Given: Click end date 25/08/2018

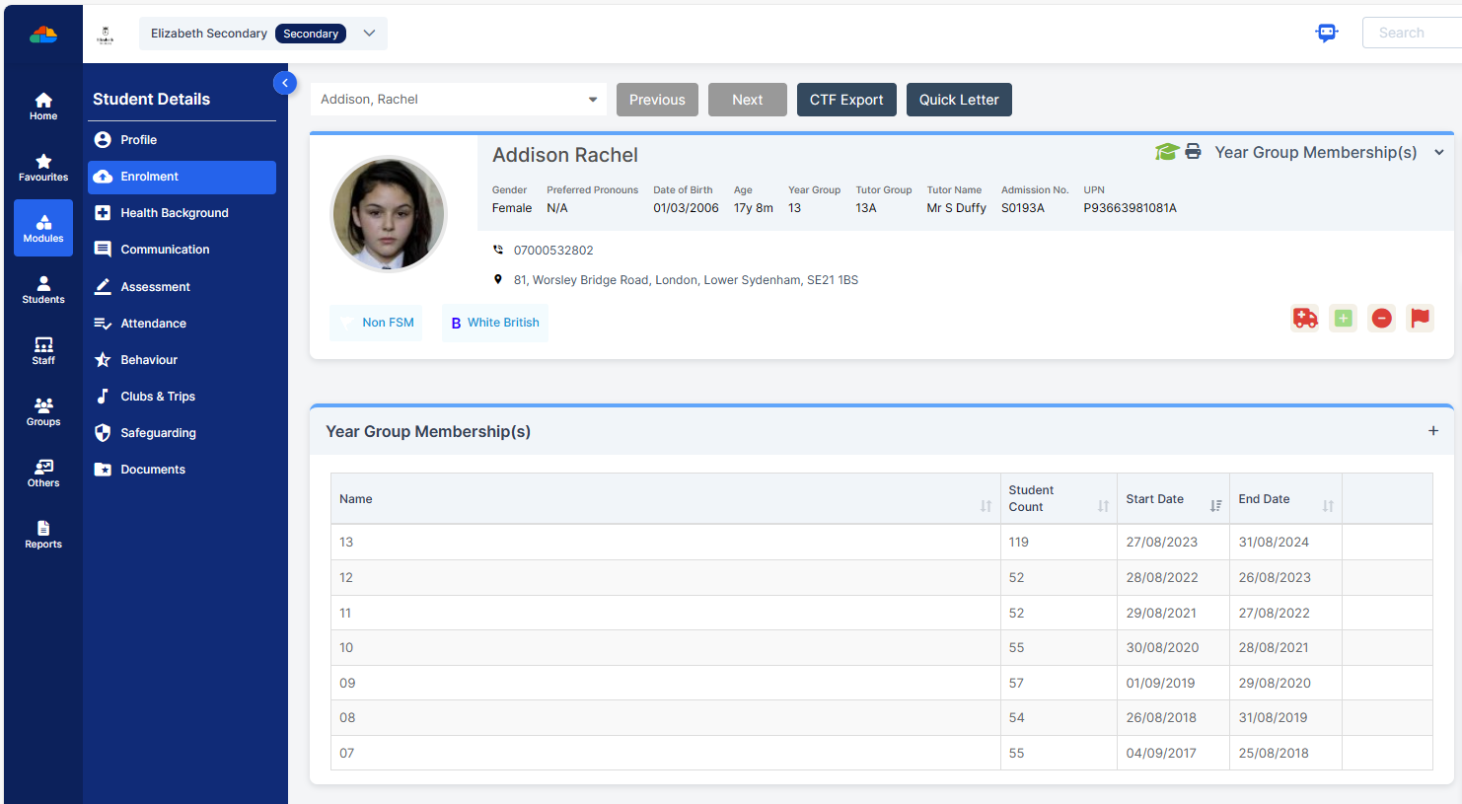Looking at the screenshot, I should click(x=1274, y=753).
